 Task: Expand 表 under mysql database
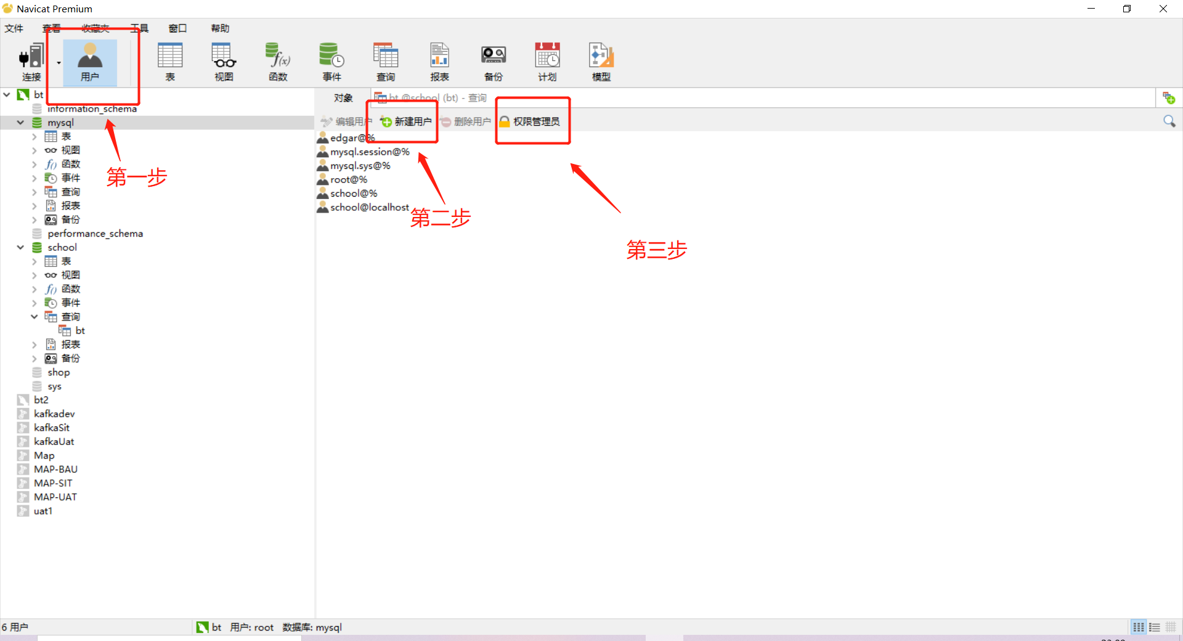pos(35,137)
